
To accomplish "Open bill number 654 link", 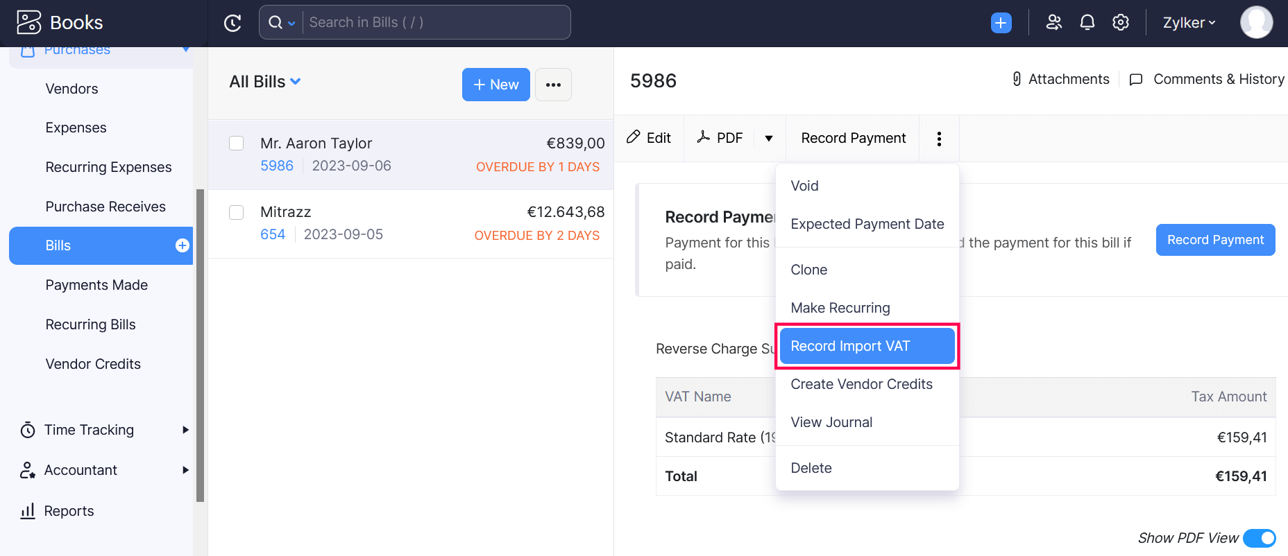I will [x=273, y=234].
